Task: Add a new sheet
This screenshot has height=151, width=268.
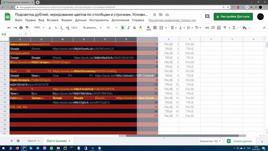Action: [x=12, y=141]
